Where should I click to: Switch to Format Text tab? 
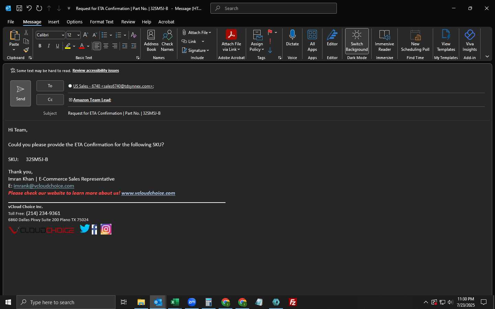[x=102, y=22]
